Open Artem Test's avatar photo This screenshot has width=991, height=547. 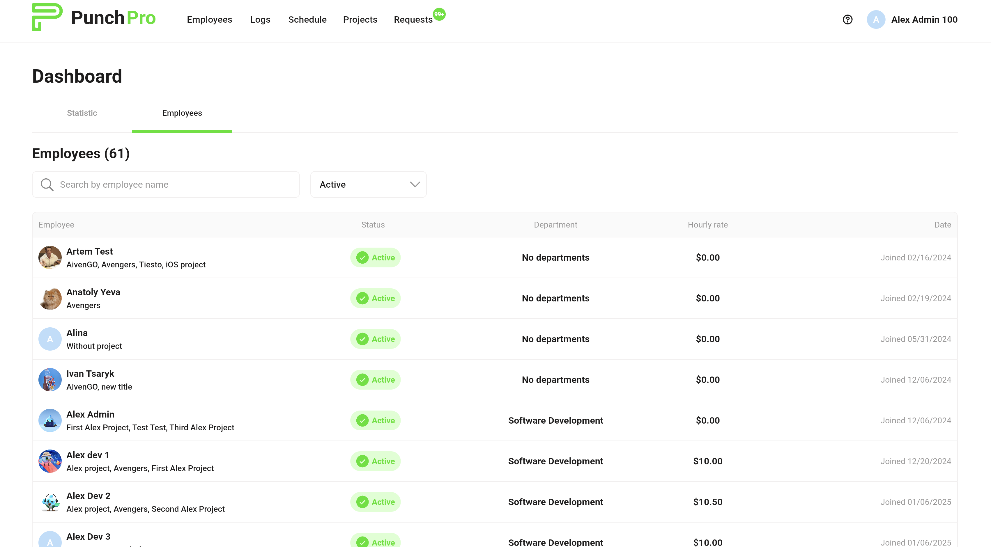click(50, 257)
